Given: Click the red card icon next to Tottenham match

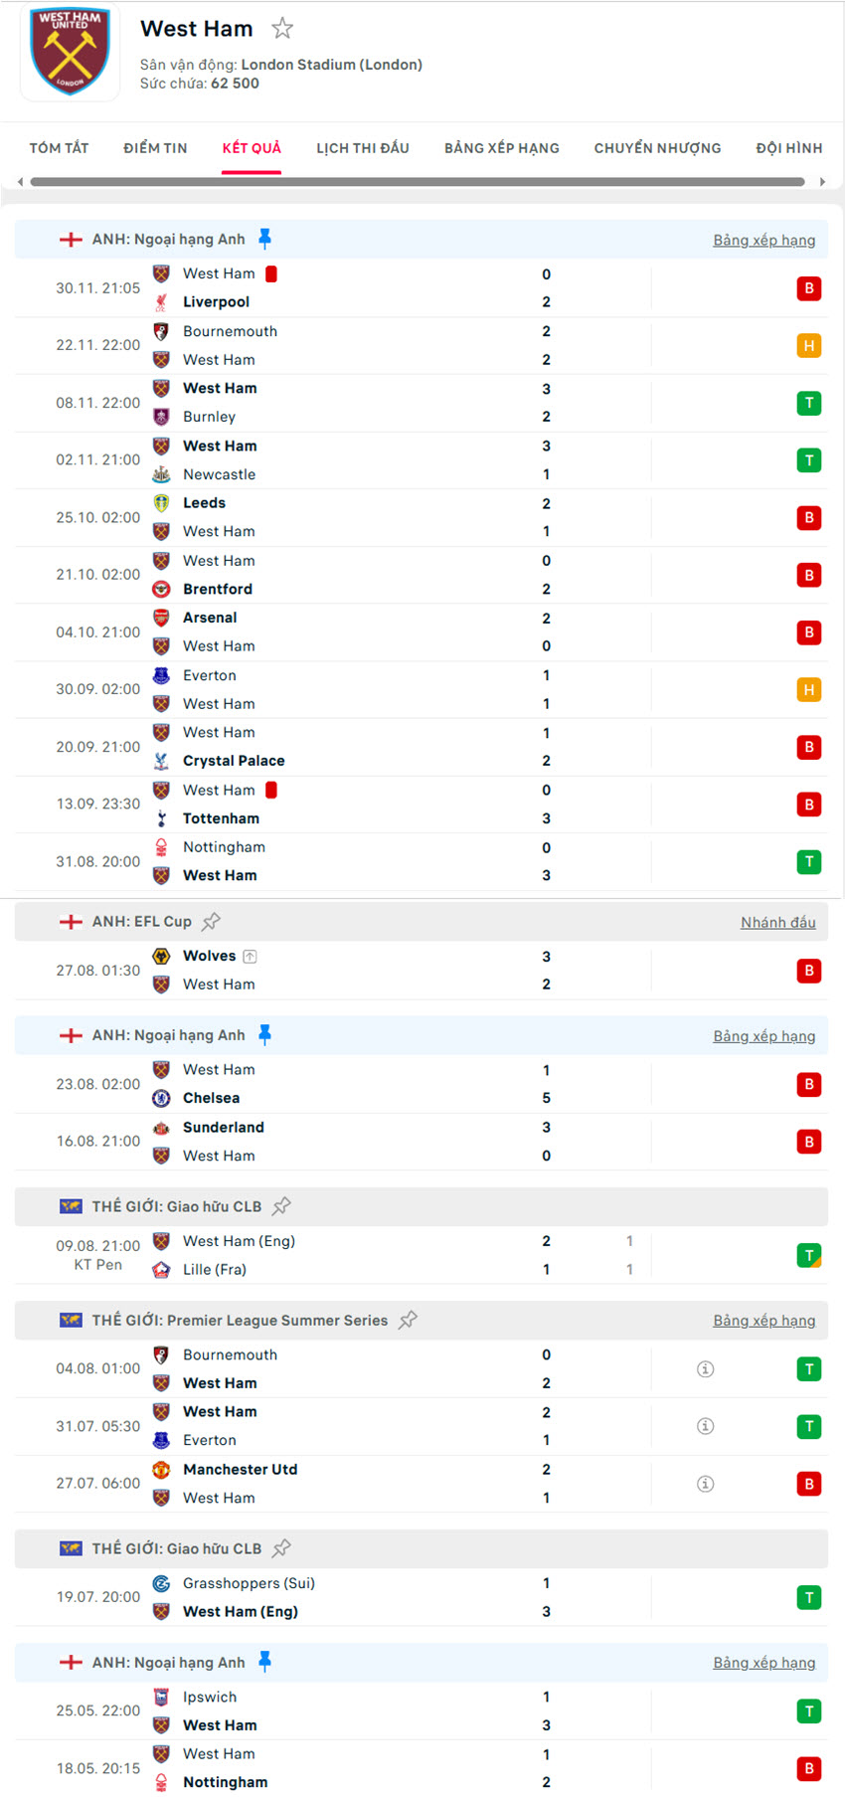Looking at the screenshot, I should 270,789.
